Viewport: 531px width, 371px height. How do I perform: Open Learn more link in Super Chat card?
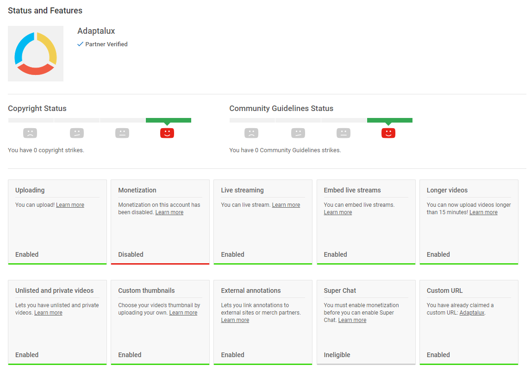pyautogui.click(x=352, y=320)
